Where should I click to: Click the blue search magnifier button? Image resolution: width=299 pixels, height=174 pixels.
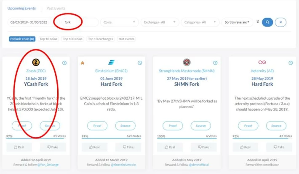click(x=267, y=22)
